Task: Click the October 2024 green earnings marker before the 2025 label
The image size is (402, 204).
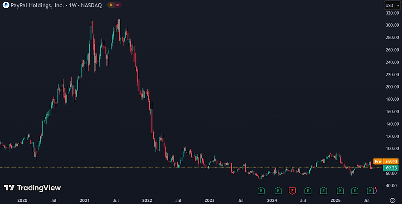Action: point(324,191)
